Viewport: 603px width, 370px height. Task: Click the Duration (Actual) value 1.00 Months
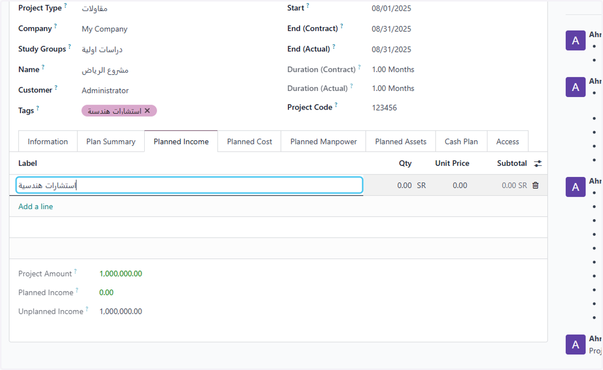(x=393, y=88)
